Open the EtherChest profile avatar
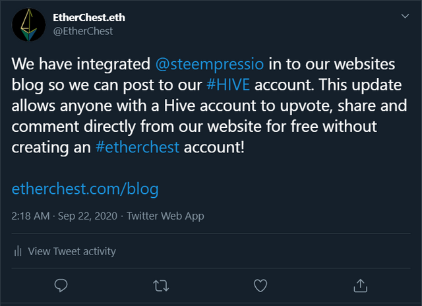Image resolution: width=422 pixels, height=306 pixels. [27, 25]
